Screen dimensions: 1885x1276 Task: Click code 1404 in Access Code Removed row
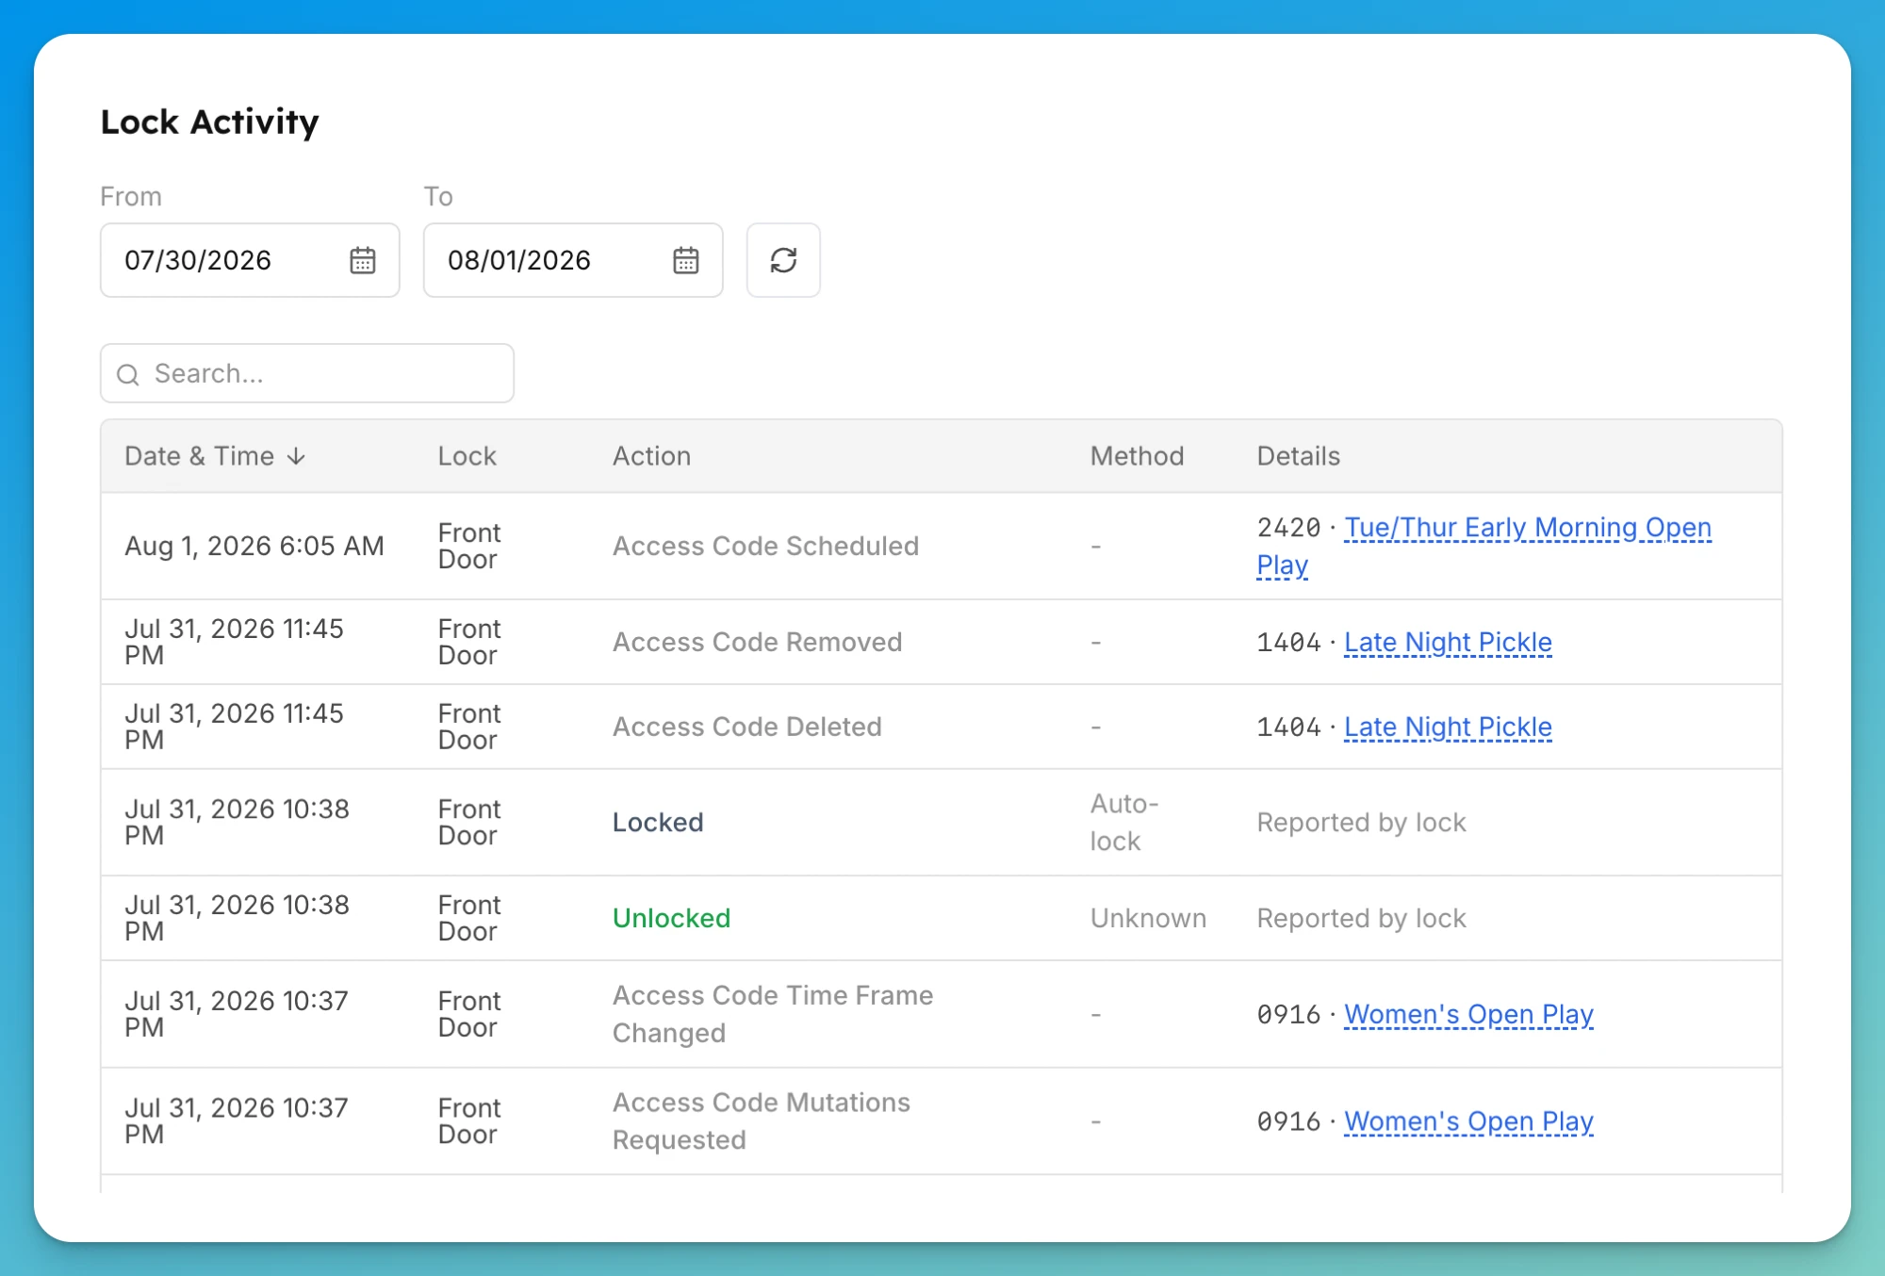[x=1288, y=643]
